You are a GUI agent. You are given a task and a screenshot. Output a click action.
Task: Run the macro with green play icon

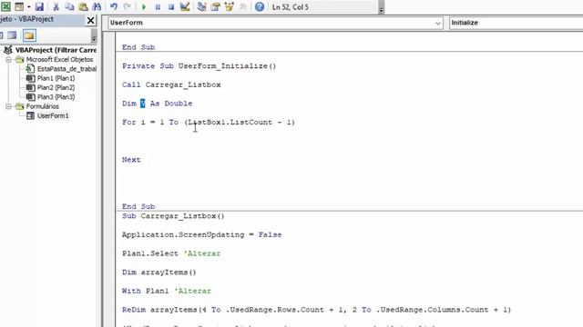tap(144, 6)
